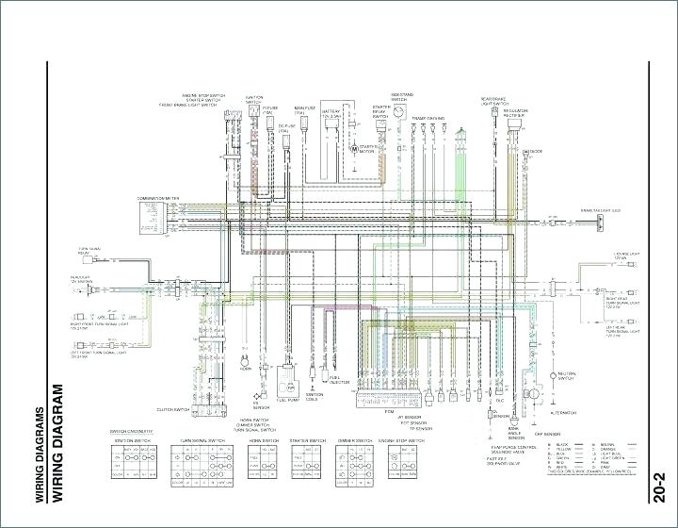
Task: Click the 'FUEL PUMP' label
Action: [286, 401]
